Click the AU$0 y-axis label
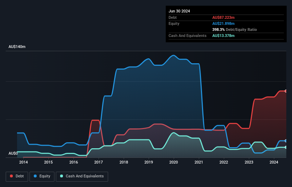This screenshot has height=187, width=292. tap(13, 153)
